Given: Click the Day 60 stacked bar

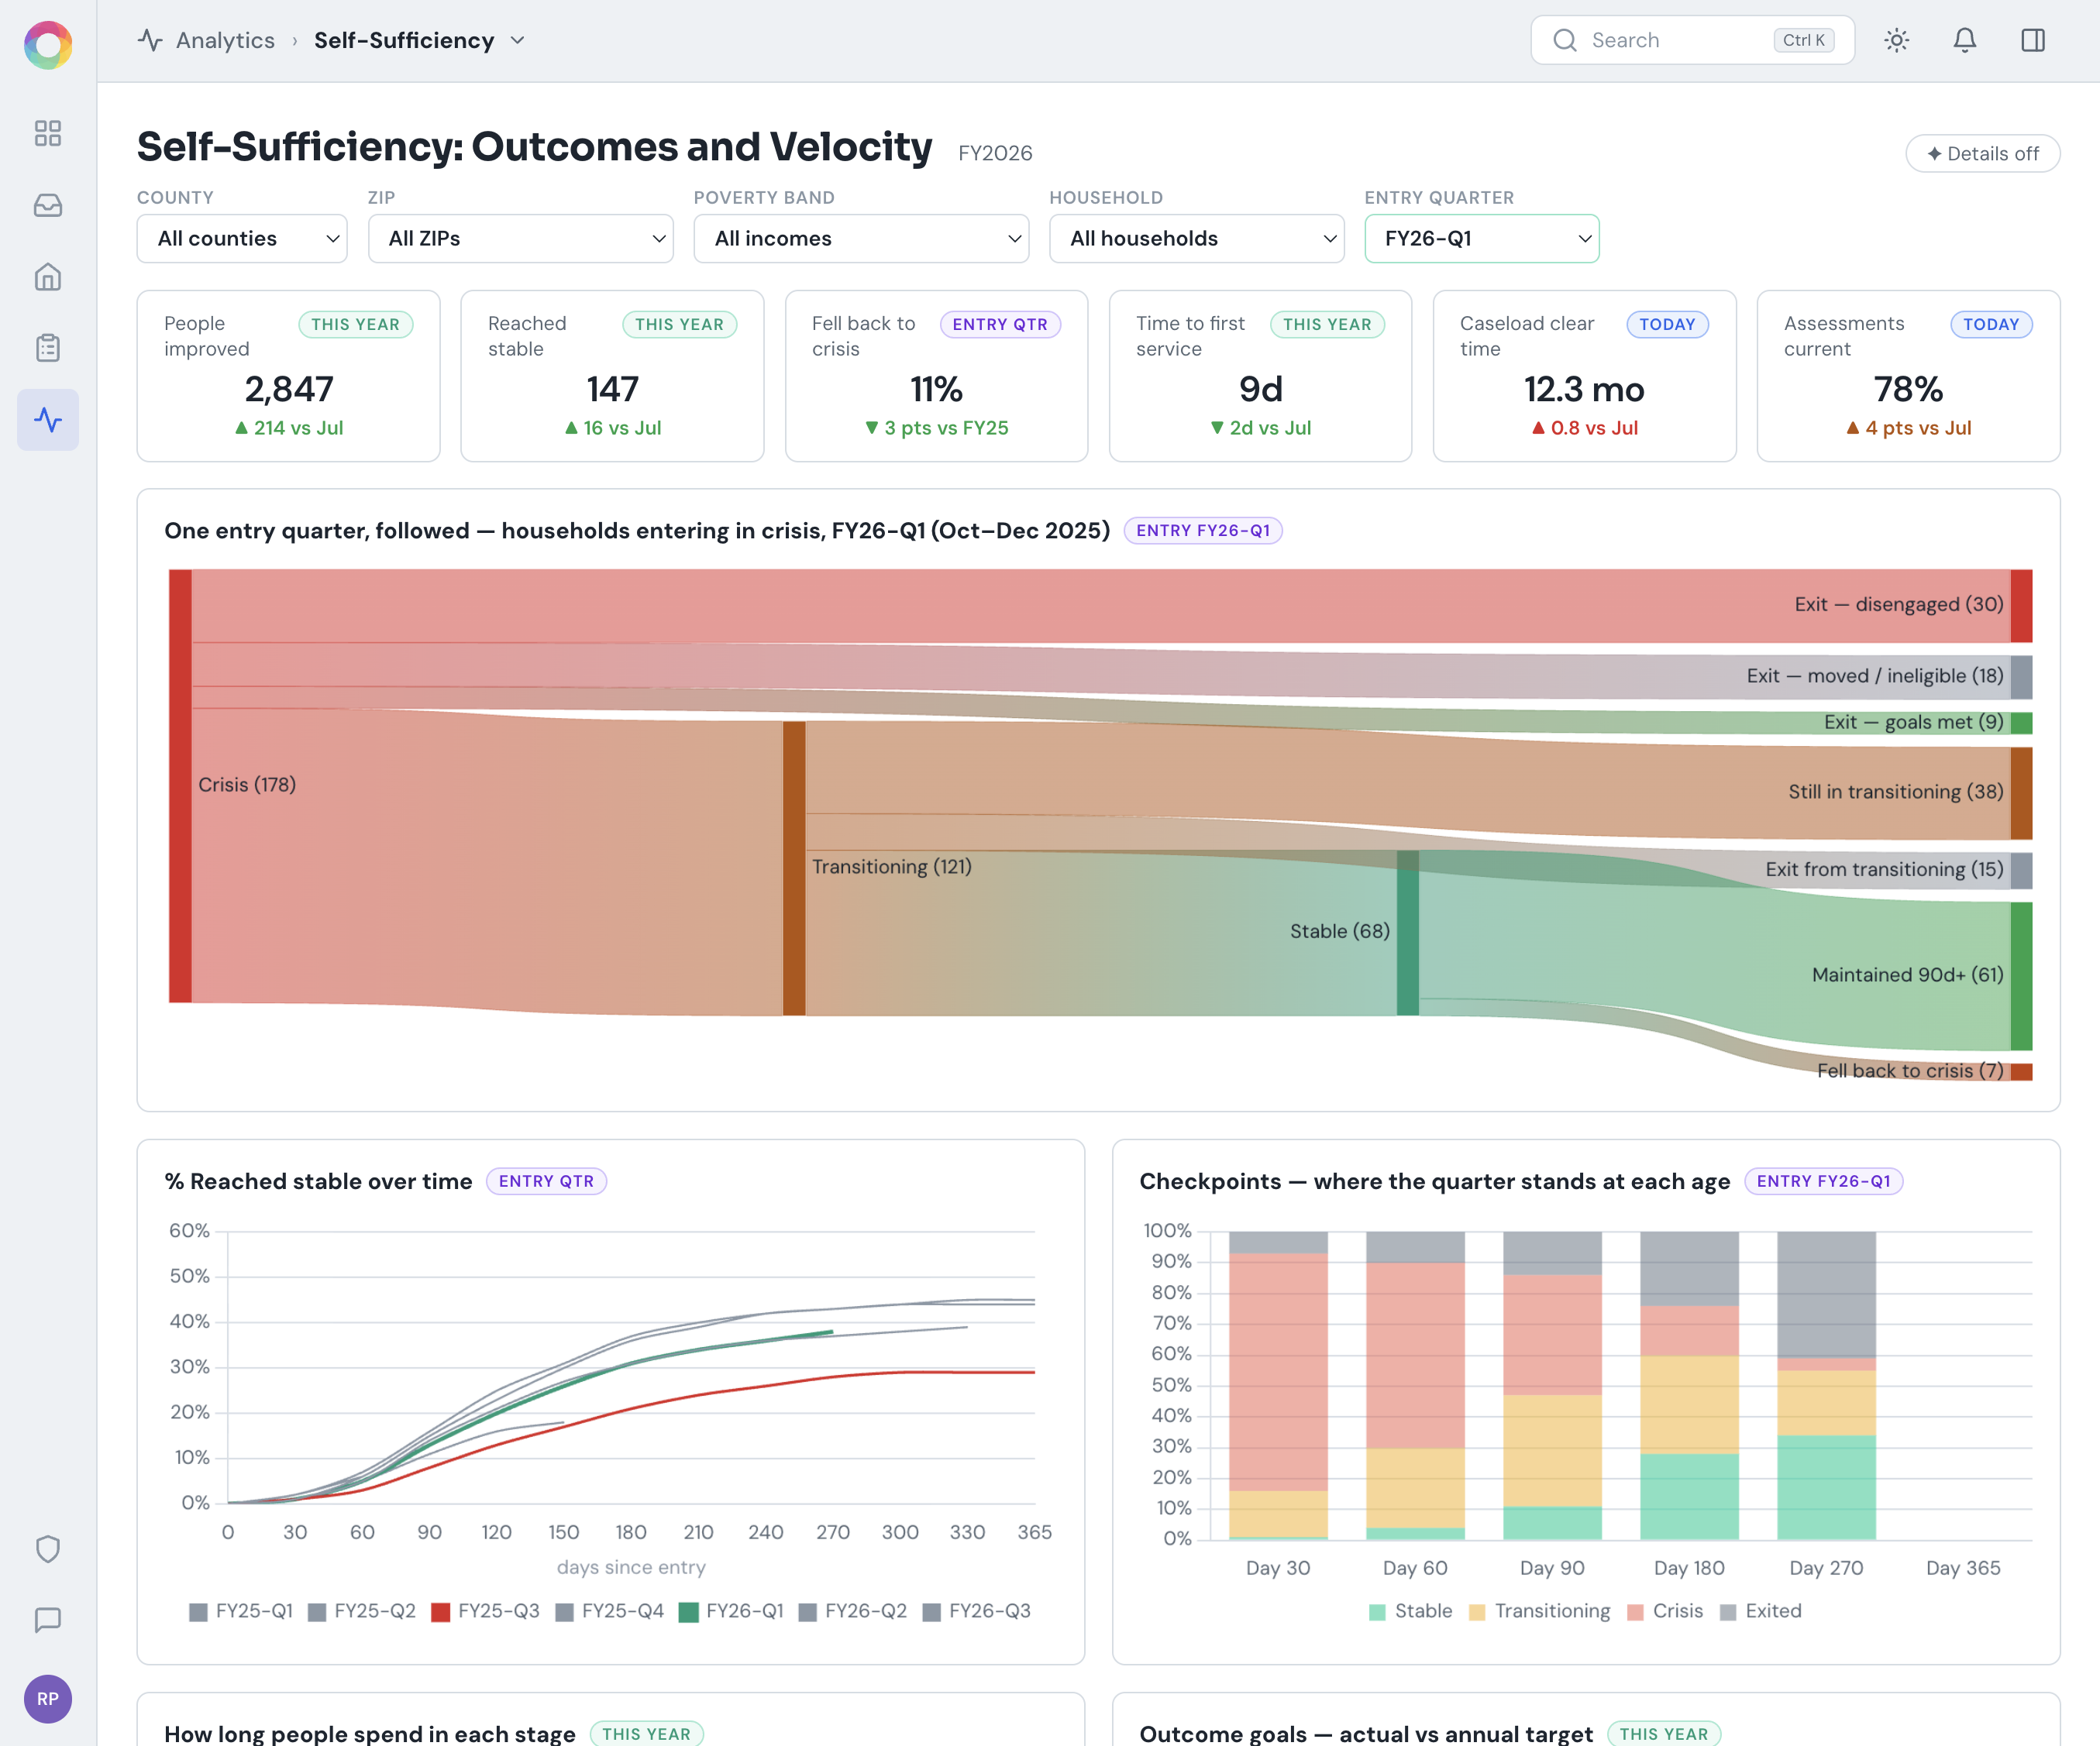Looking at the screenshot, I should pyautogui.click(x=1415, y=1385).
